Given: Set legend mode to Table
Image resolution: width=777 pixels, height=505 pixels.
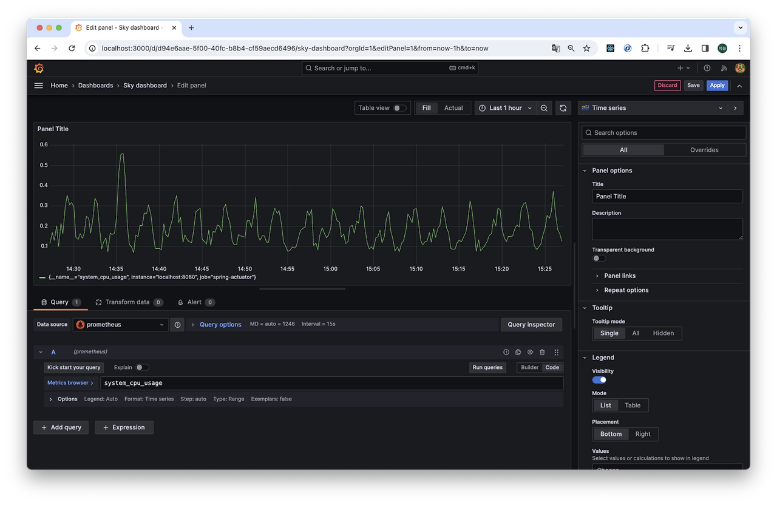Looking at the screenshot, I should (x=633, y=405).
